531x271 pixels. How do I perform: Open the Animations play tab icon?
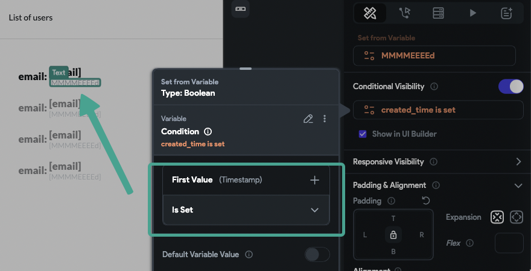tap(472, 13)
